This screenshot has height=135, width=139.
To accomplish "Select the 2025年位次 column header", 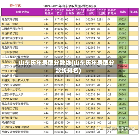I will (91, 12).
